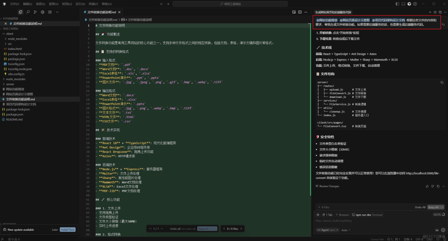Toggle the bottom panel visibility icon

403,3
